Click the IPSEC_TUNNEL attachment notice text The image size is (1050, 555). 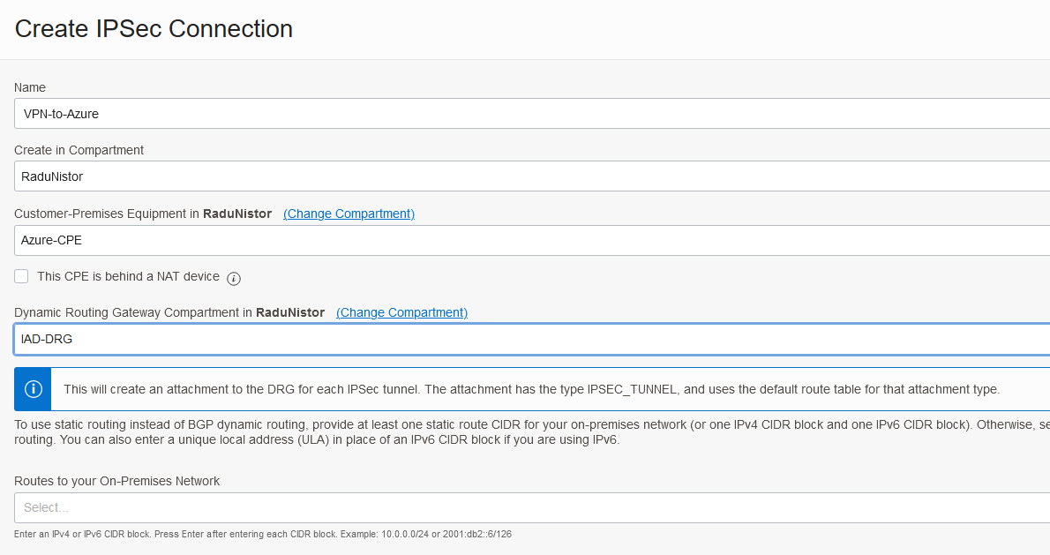coord(531,389)
